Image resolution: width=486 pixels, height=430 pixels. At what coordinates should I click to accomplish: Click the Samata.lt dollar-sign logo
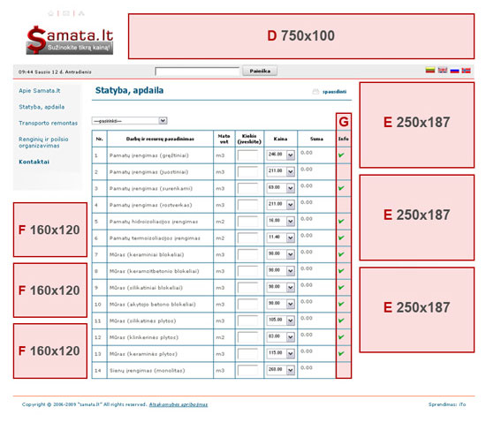pos(70,40)
